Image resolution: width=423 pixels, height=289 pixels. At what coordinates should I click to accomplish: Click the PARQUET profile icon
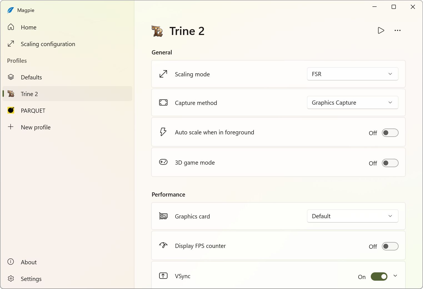[11, 110]
